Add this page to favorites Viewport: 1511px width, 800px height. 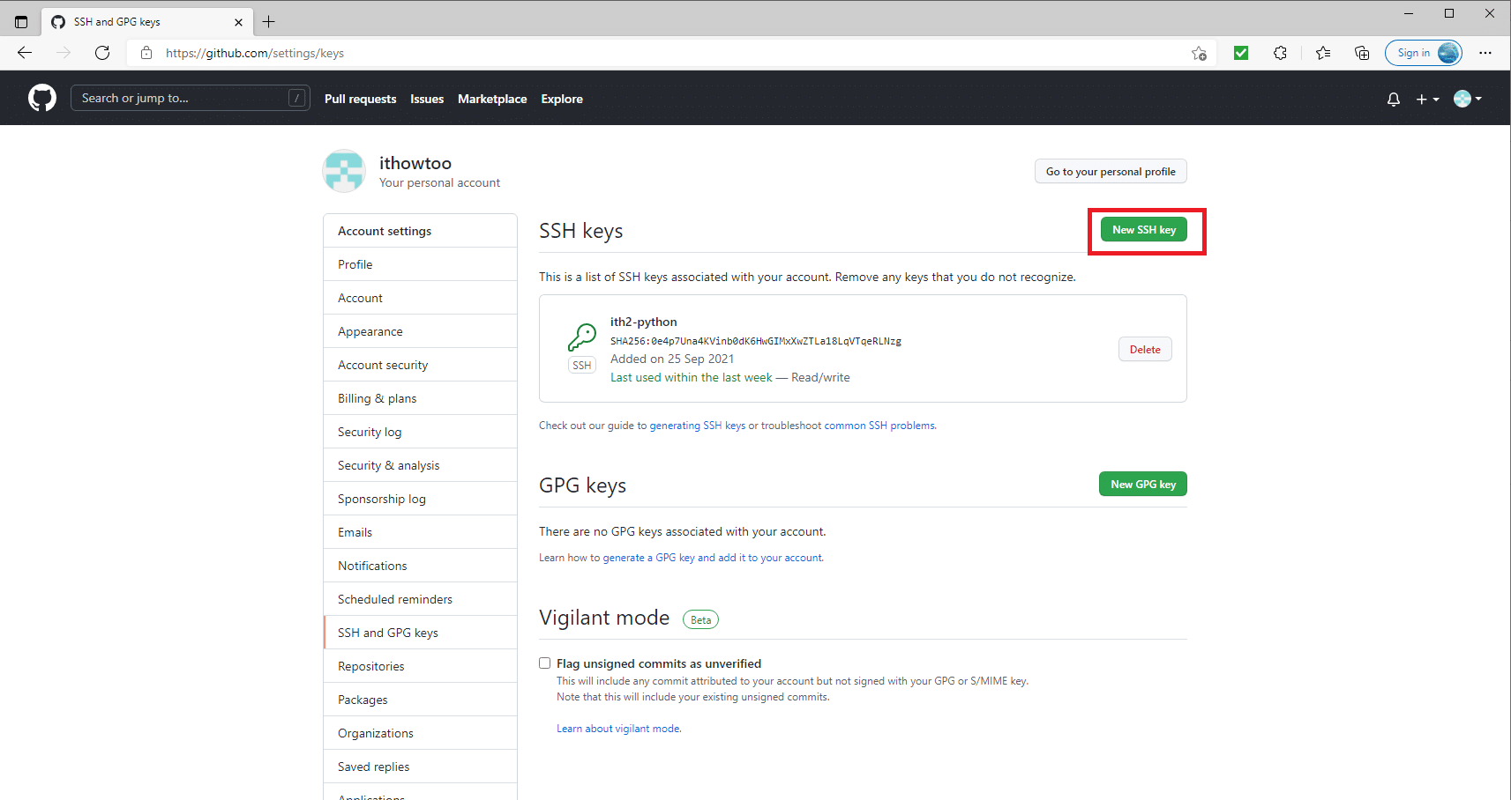1198,53
